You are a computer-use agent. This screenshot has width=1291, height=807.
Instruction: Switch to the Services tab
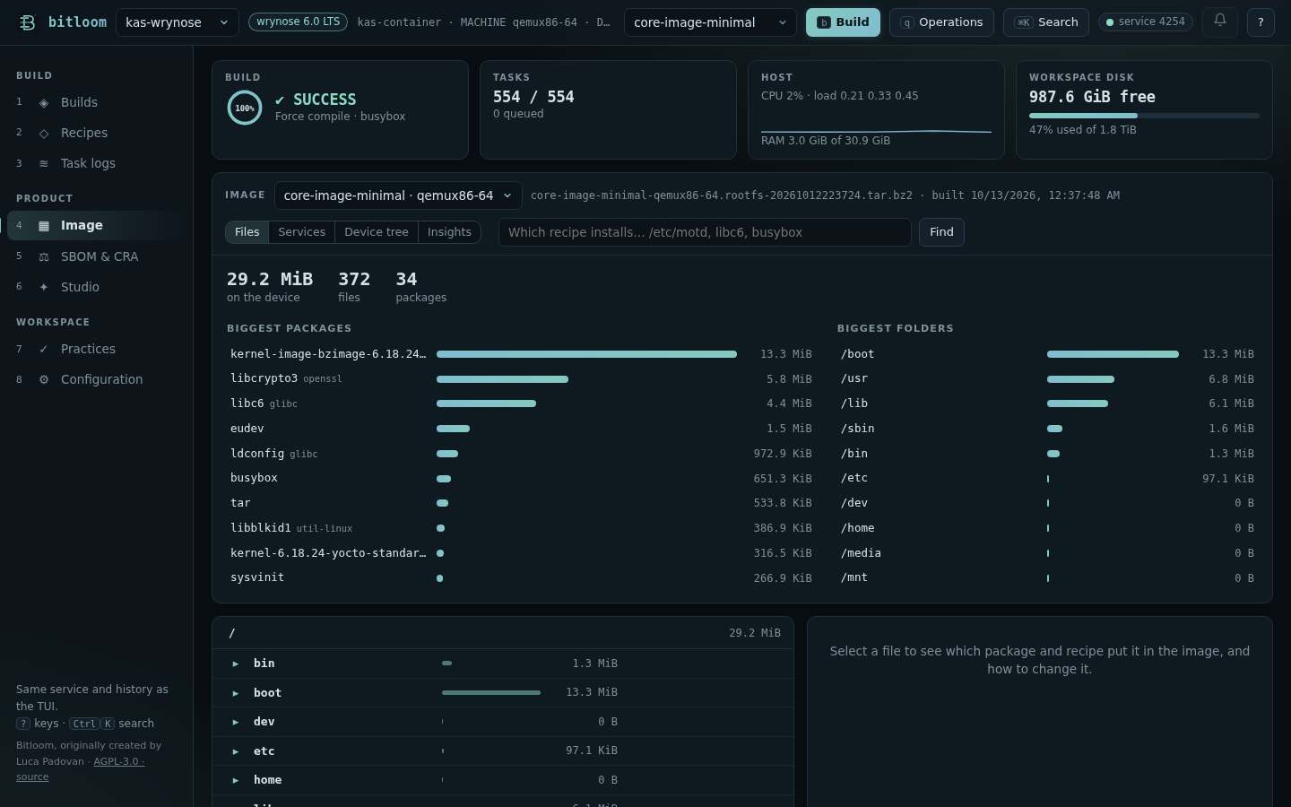point(301,232)
